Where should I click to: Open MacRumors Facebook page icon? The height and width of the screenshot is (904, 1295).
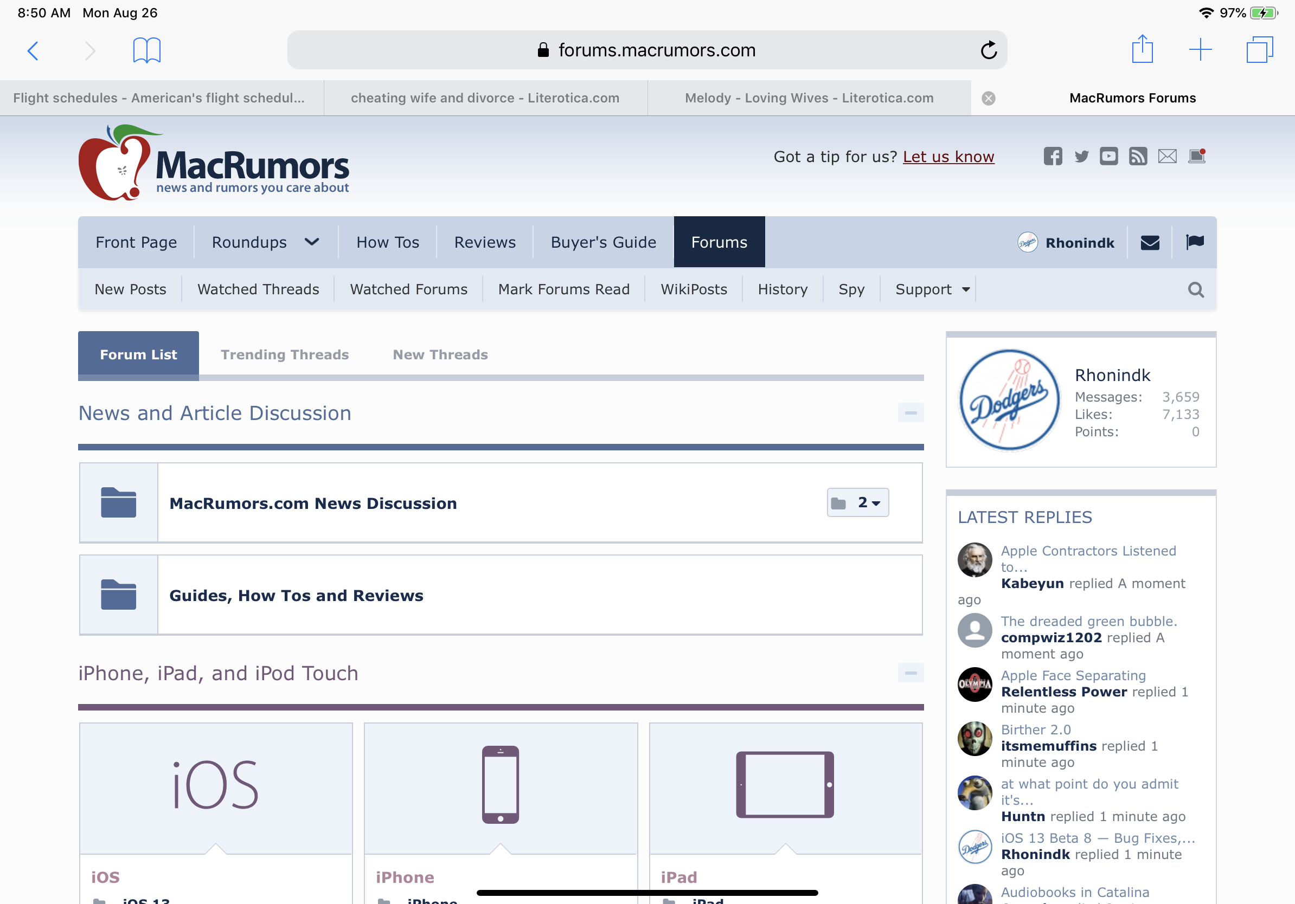1053,156
